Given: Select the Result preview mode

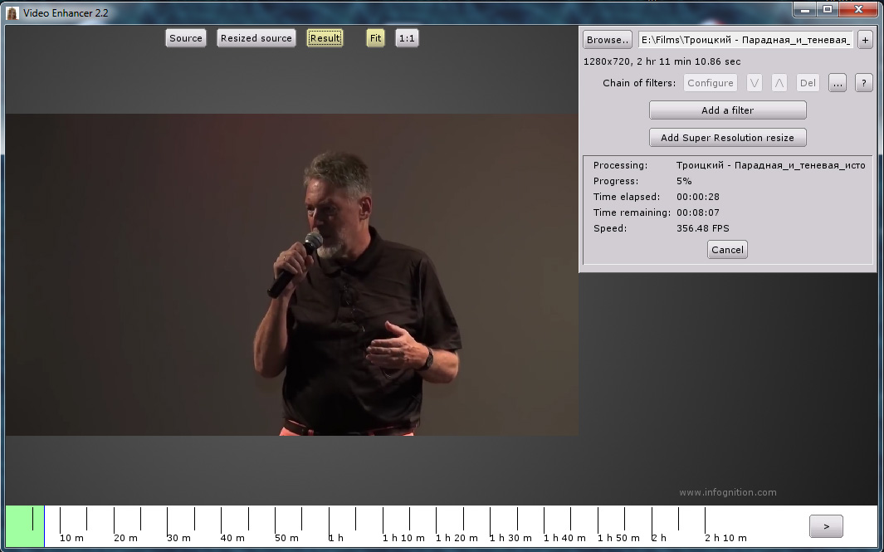Looking at the screenshot, I should 325,38.
